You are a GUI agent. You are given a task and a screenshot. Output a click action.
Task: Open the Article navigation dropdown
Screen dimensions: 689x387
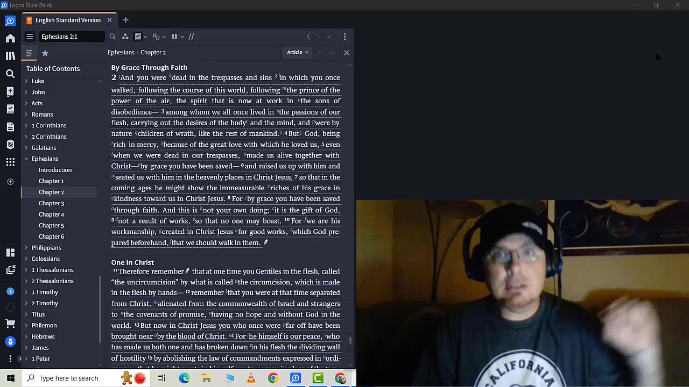click(297, 52)
